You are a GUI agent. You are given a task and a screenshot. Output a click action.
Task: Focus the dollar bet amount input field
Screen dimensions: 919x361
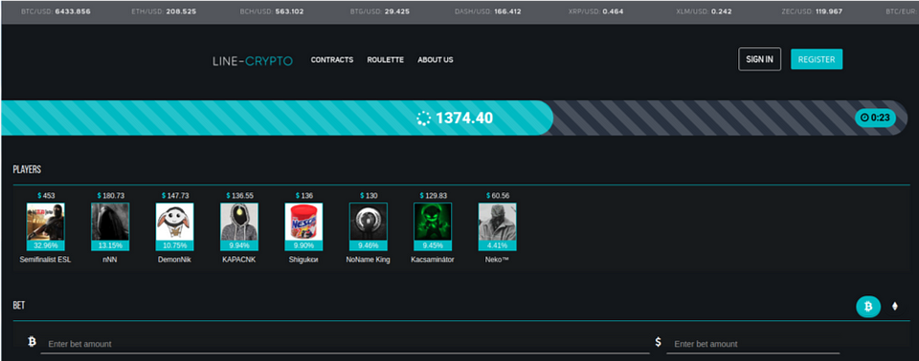pos(752,344)
